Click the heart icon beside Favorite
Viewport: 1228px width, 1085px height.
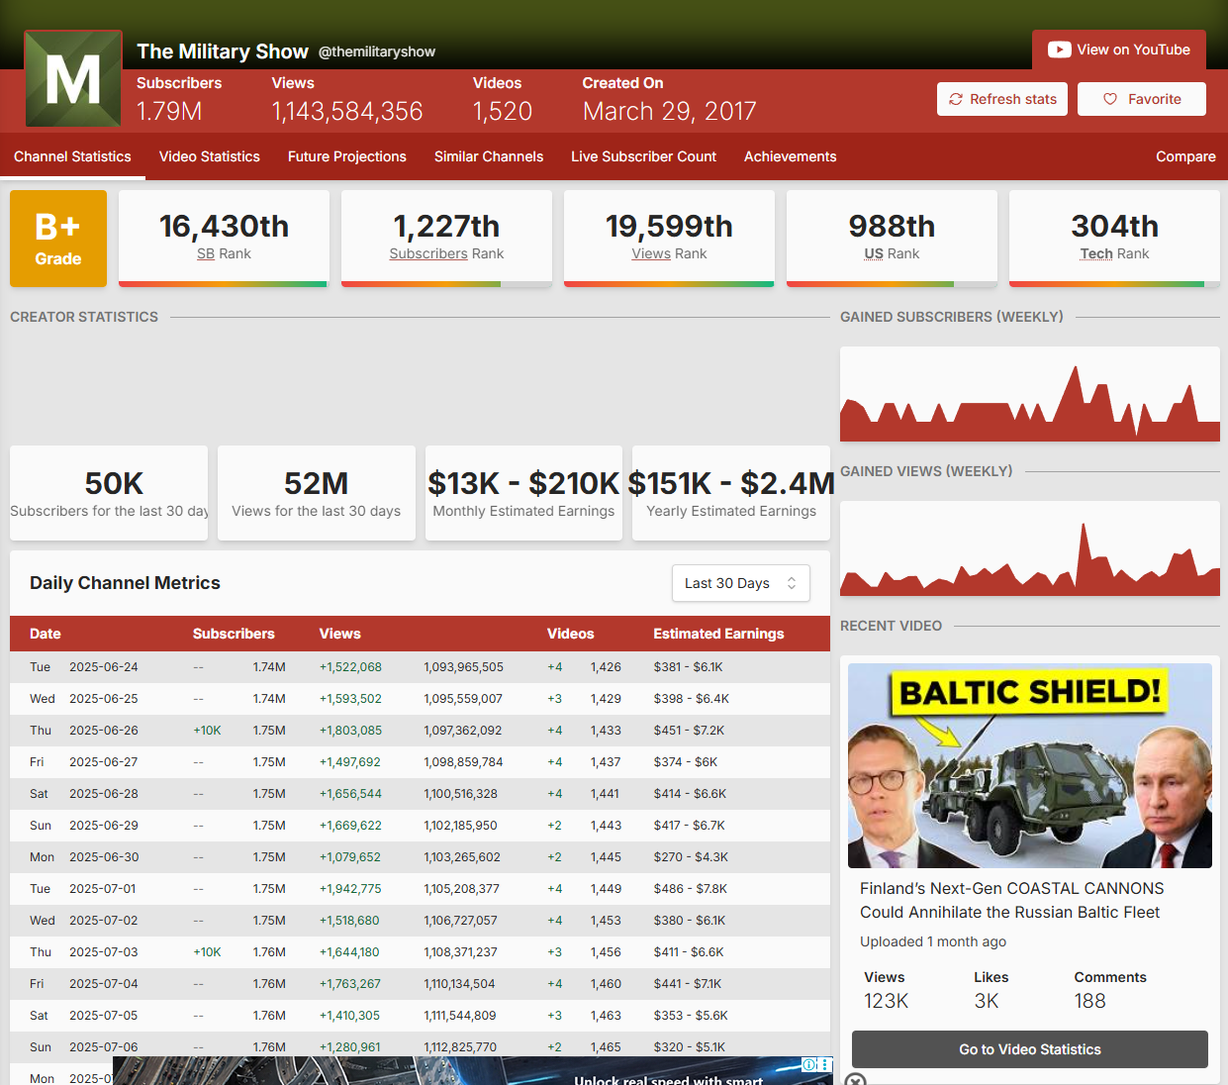click(1110, 99)
